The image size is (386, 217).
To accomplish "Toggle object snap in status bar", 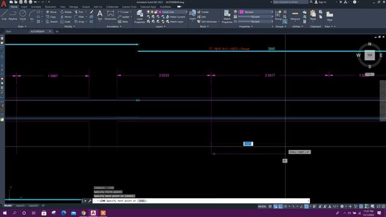I will pyautogui.click(x=306, y=206).
